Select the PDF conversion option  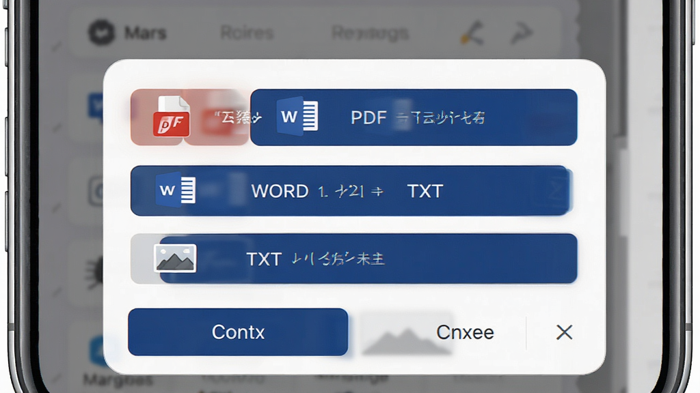click(414, 117)
